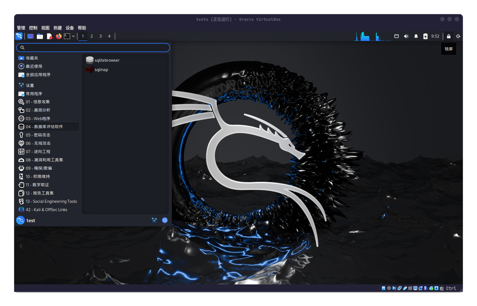Launch the file manager from the panel
Image resolution: width=477 pixels, height=306 pixels.
click(40, 36)
